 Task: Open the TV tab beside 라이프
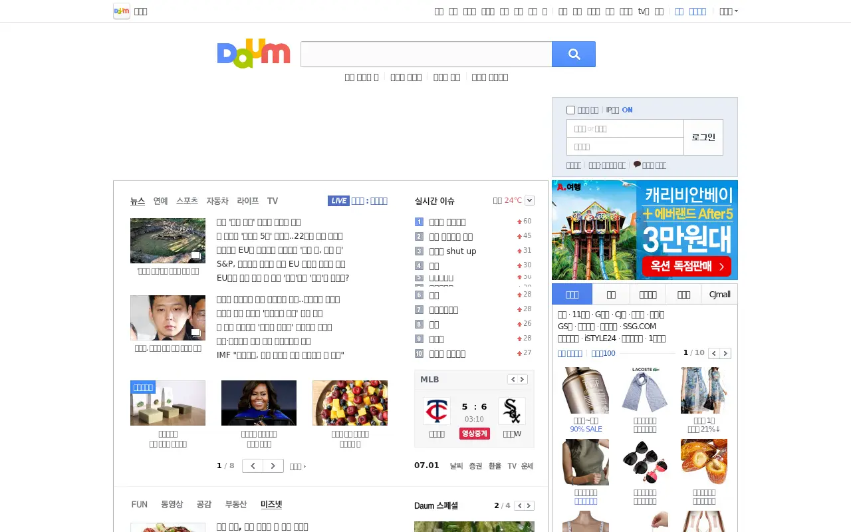pos(273,201)
